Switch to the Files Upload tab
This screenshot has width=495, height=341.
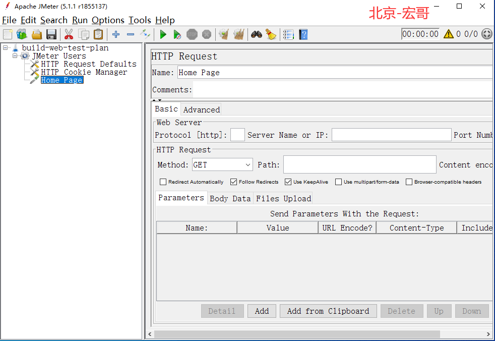[283, 198]
